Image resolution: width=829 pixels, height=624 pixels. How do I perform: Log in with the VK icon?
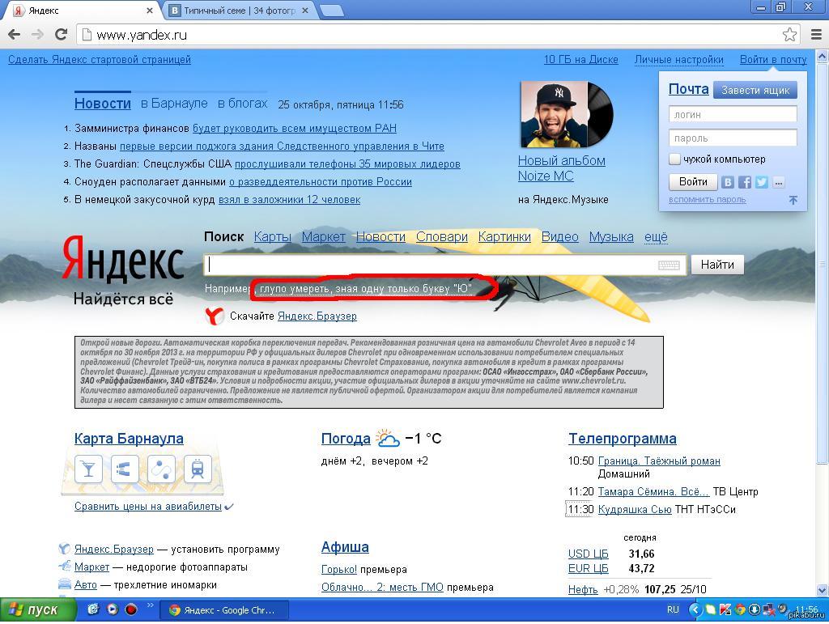pos(728,182)
